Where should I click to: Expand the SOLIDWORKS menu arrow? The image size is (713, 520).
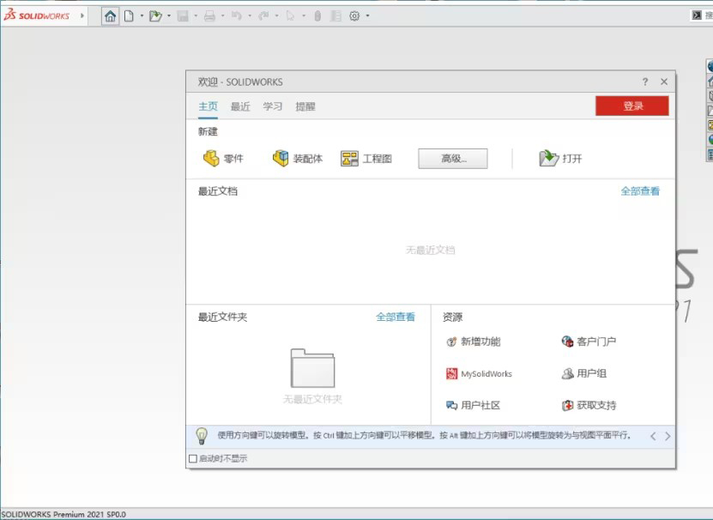(82, 15)
